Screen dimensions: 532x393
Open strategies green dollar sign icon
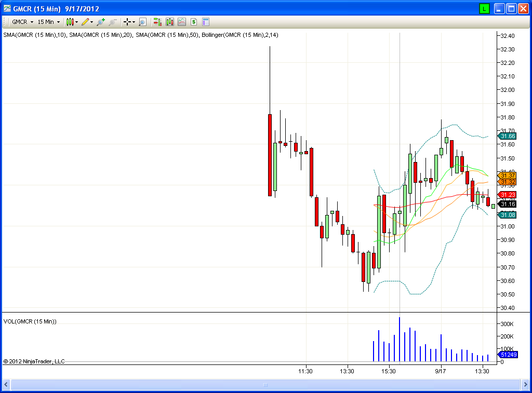(x=194, y=22)
